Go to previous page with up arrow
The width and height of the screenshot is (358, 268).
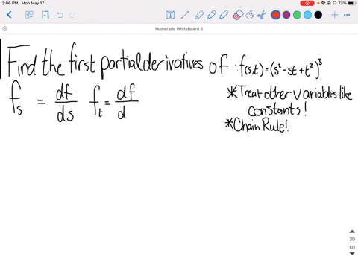click(x=352, y=232)
